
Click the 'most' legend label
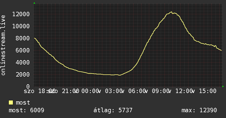23,103
